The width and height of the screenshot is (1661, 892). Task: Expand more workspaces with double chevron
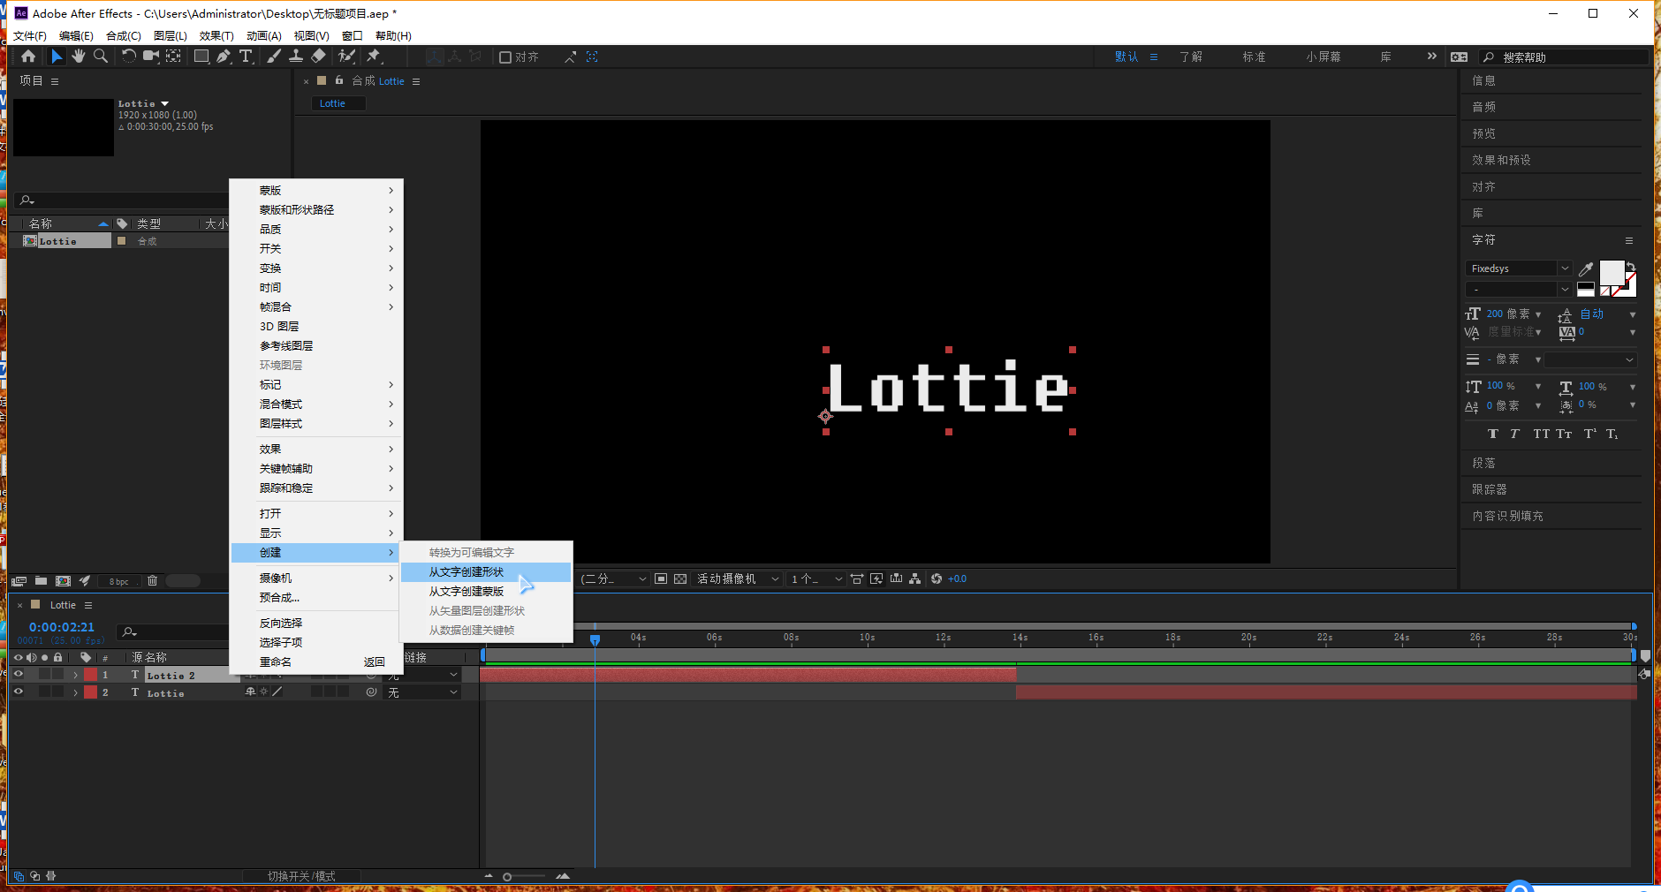point(1432,57)
